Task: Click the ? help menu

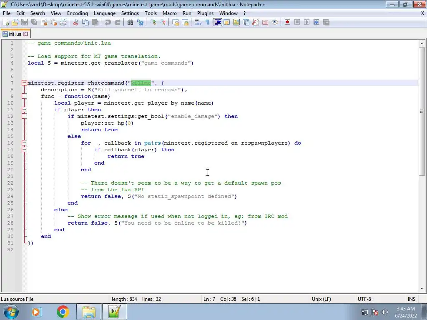Action: click(x=244, y=13)
